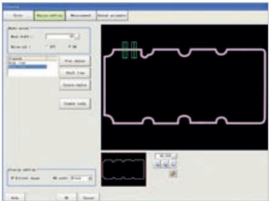Click the OK button at the bottom
269x201 pixels.
click(x=67, y=197)
